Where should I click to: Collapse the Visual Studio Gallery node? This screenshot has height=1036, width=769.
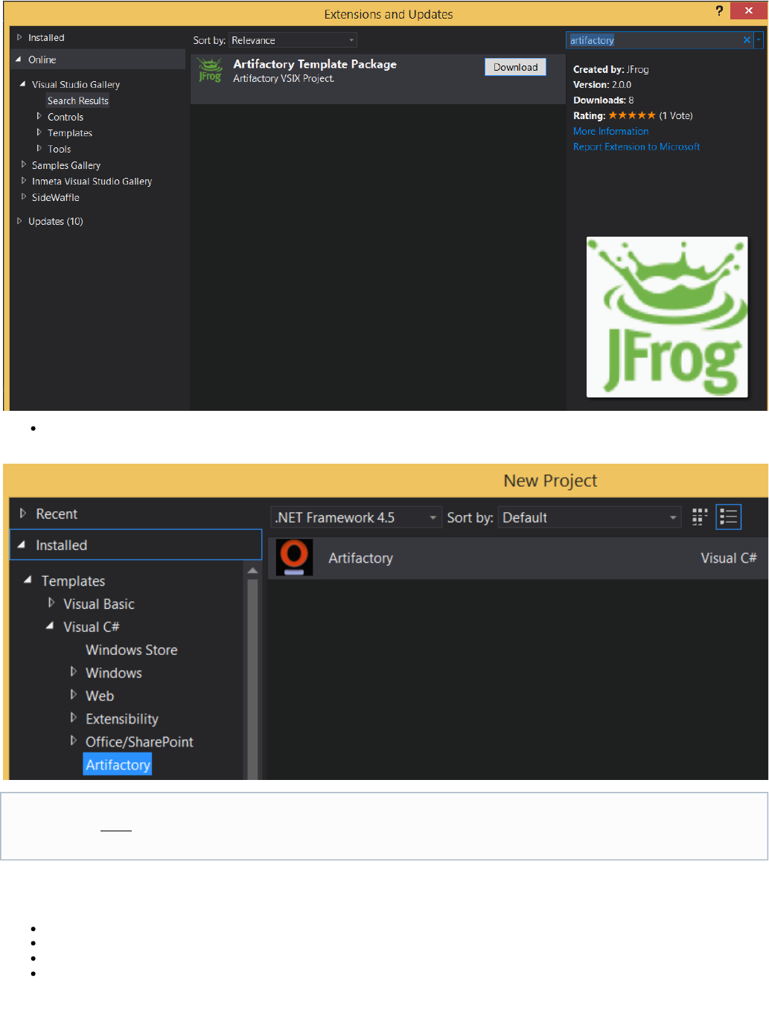pyautogui.click(x=23, y=84)
